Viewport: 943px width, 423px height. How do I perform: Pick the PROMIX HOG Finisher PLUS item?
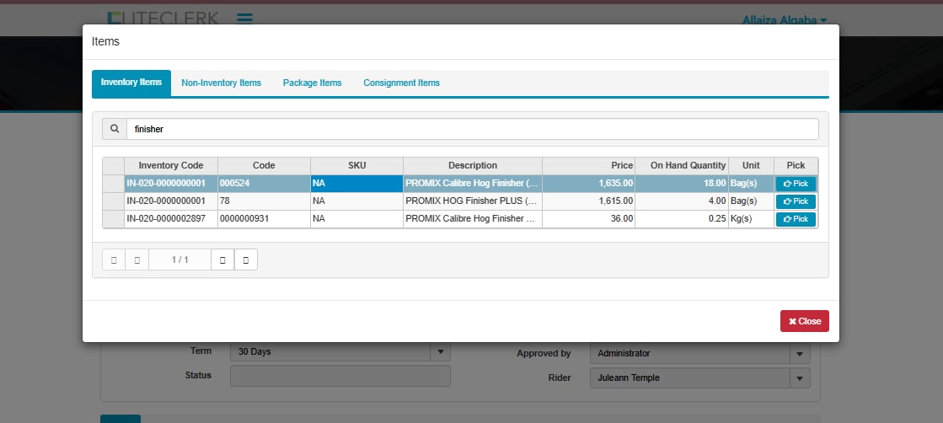pos(796,201)
